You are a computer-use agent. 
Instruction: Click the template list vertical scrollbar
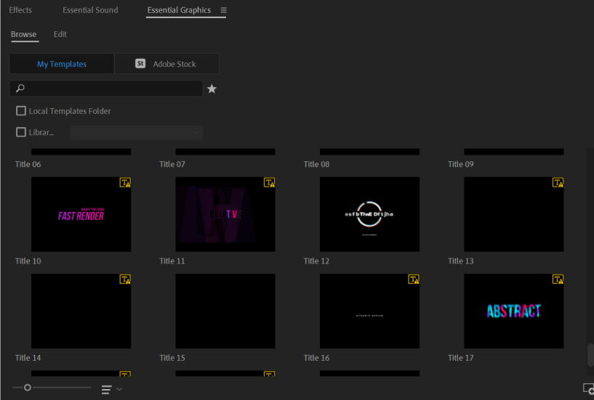click(x=590, y=356)
